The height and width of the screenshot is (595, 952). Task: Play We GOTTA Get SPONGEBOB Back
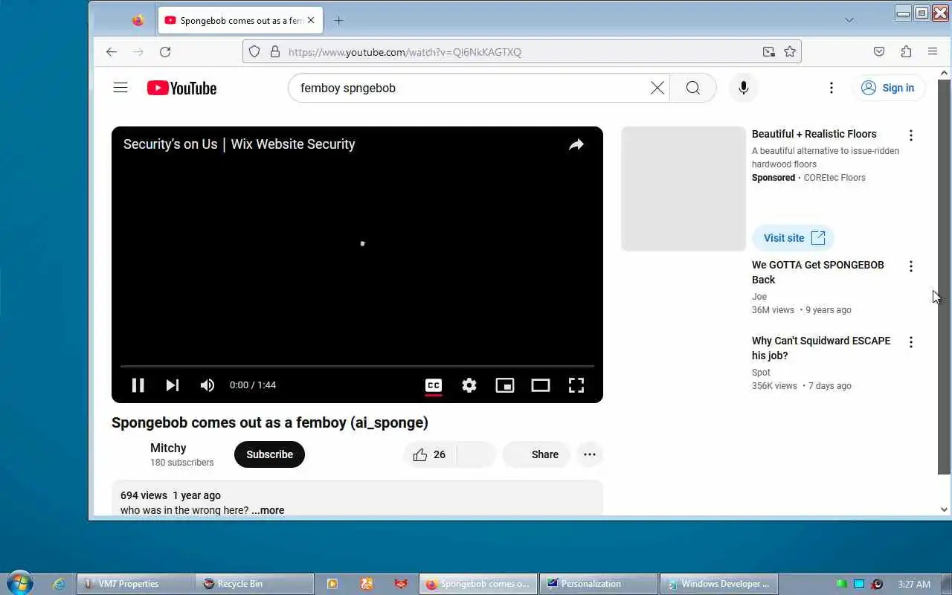818,272
